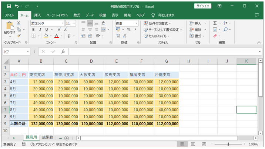Open the 挿入 ribbon tab
This screenshot has width=265, height=149.
(x=37, y=15)
